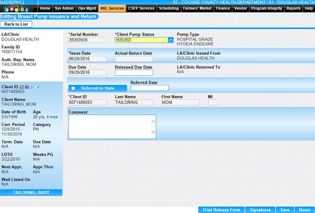Click the Save button
The image size is (315, 213).
tap(285, 210)
